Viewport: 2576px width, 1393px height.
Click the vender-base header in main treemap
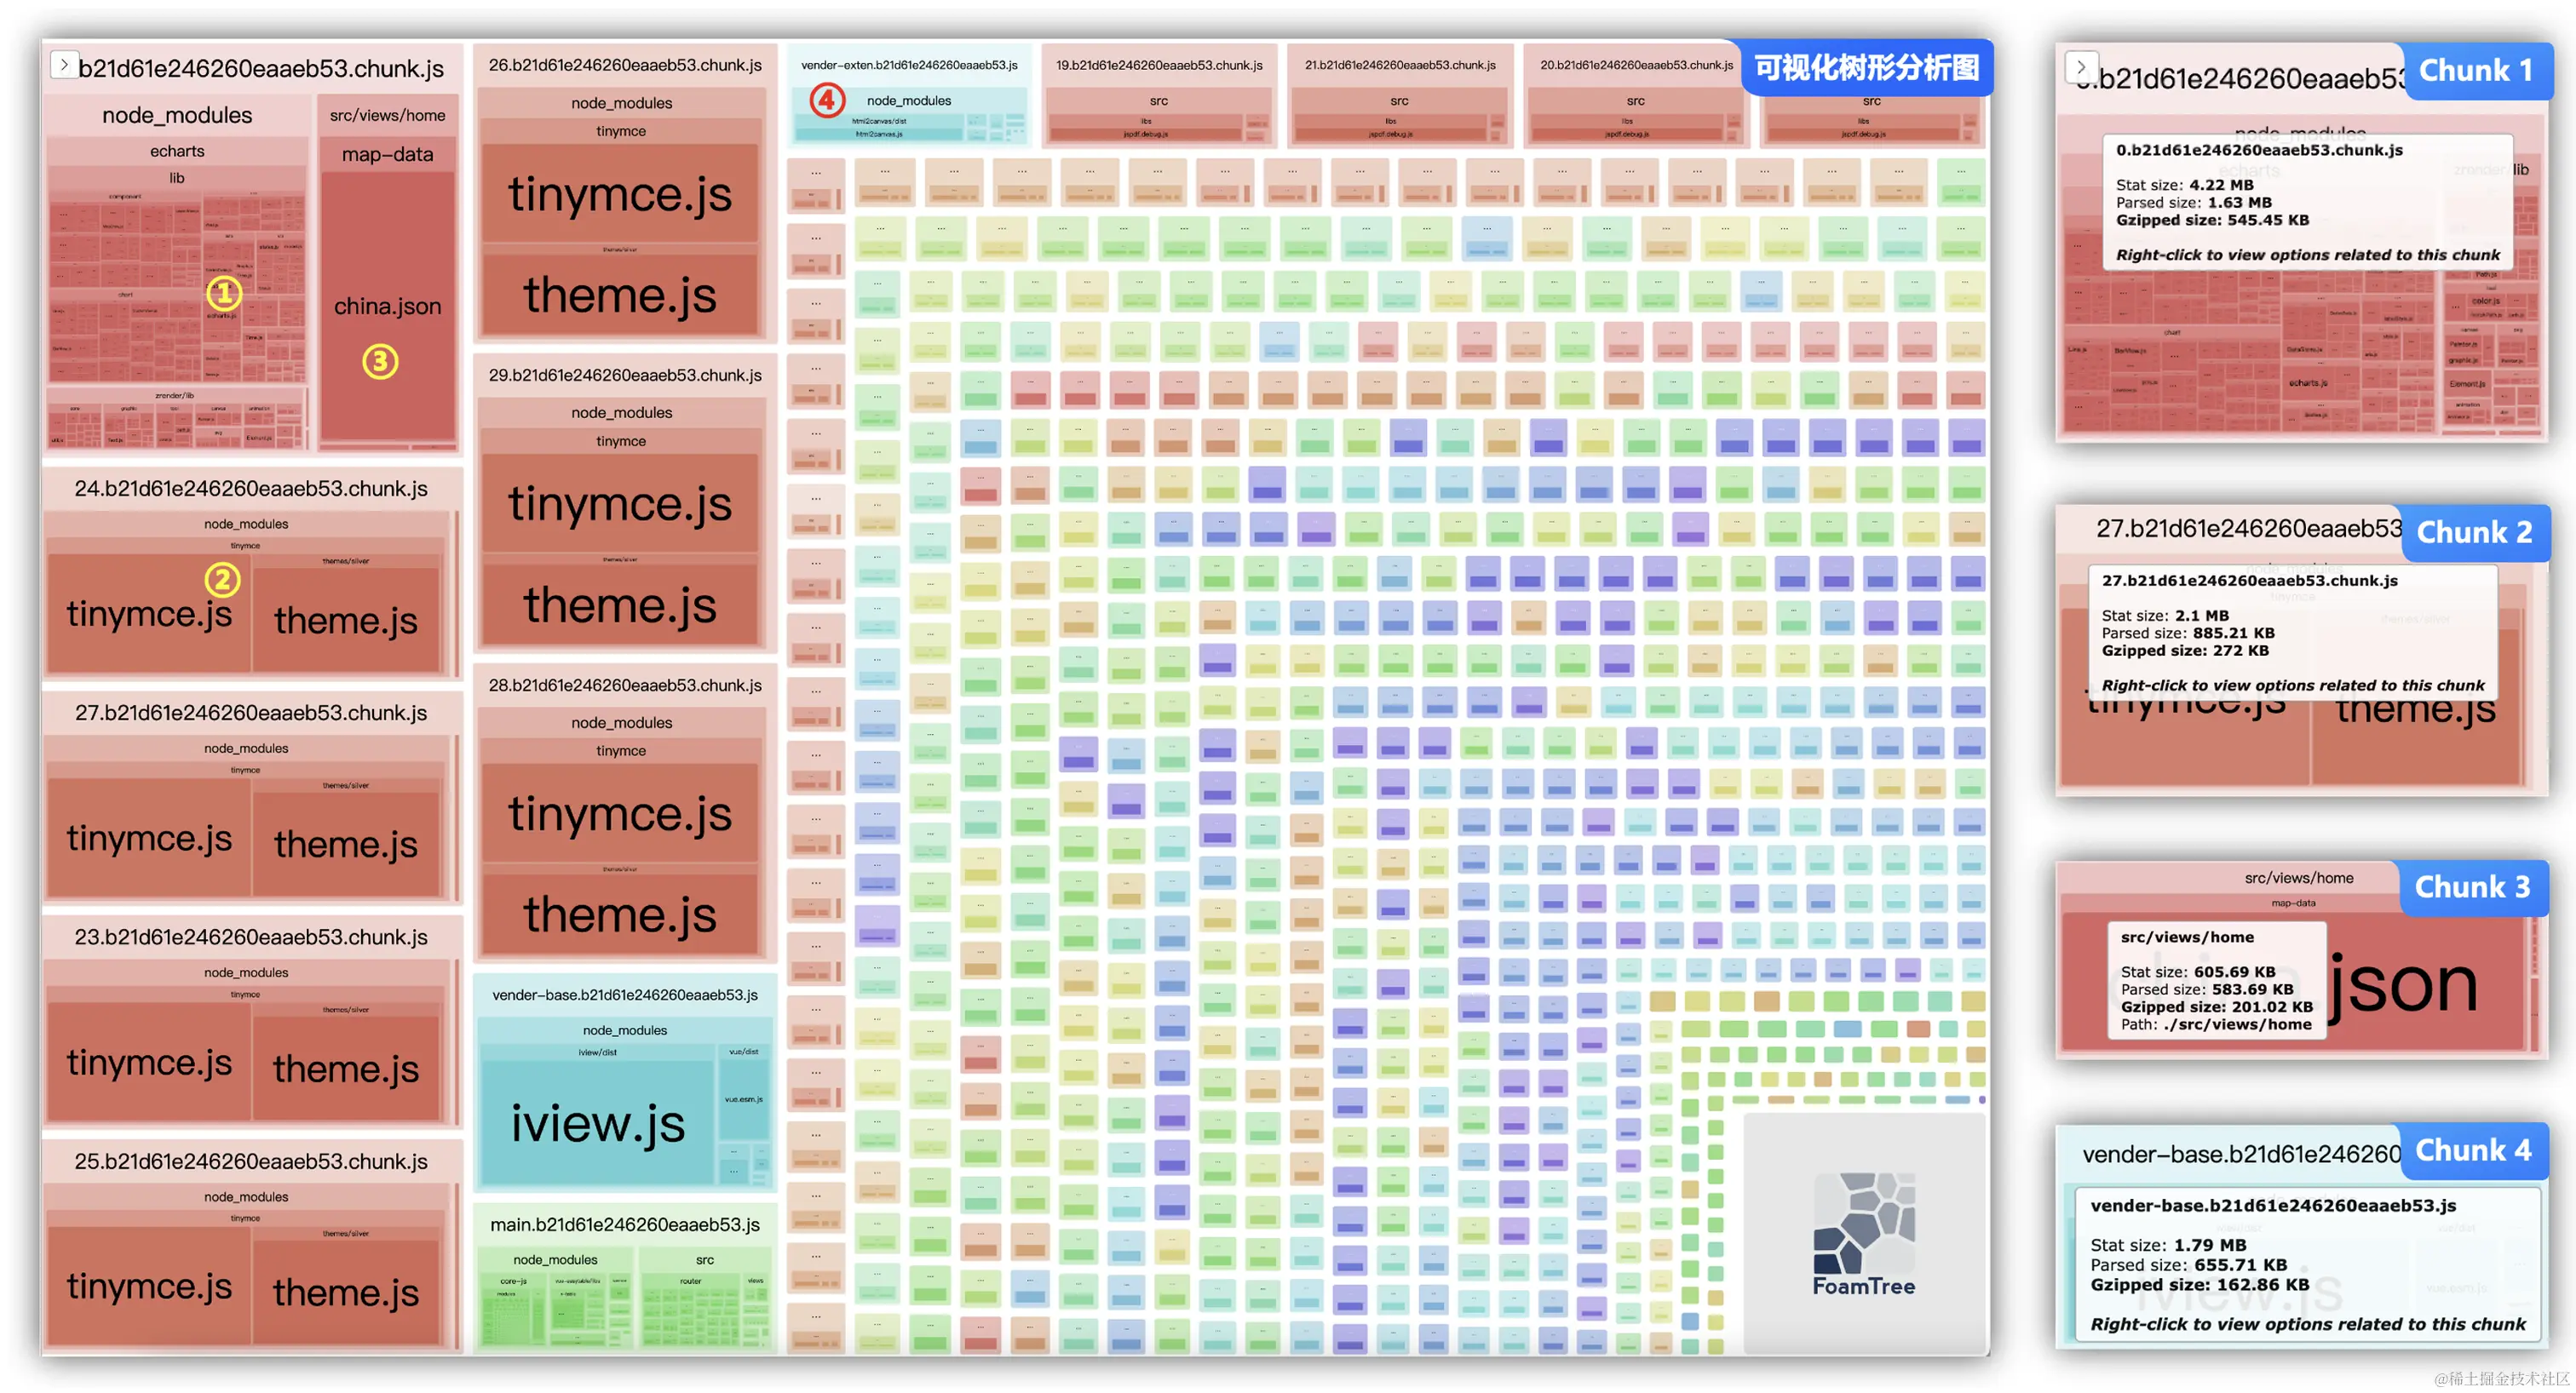(625, 995)
